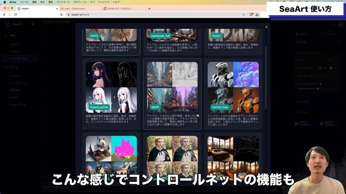The image size is (346, 194).
Task: Open the 編集 menu
Action: pyautogui.click(x=35, y=2)
